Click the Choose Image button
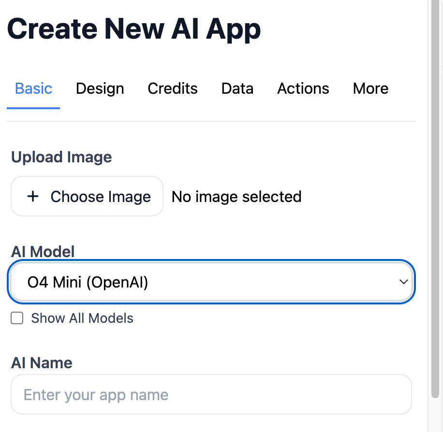Viewport: 443px width, 432px height. pyautogui.click(x=87, y=196)
